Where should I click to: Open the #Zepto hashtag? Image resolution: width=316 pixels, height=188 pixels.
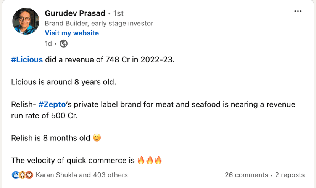point(52,105)
